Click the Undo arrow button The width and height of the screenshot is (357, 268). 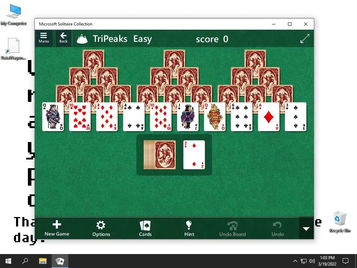pos(278,228)
